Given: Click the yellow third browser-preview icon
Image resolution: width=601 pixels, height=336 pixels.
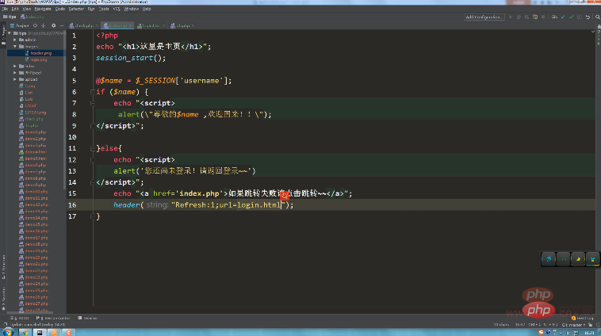Looking at the screenshot, I should pos(578,259).
